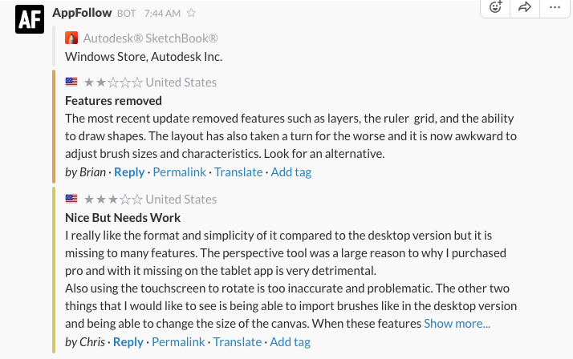573x359 pixels.
Task: Open Permalink for Chris's review
Action: [178, 341]
